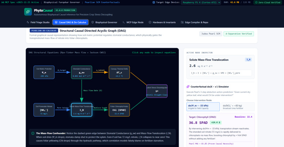
Task: Click the Mass Flow Gate (E) edge label
Action: [x=93, y=90]
